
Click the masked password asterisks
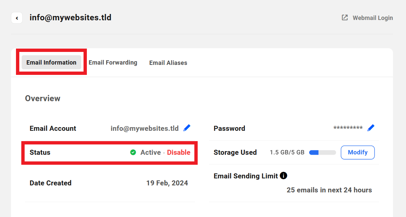tap(348, 128)
